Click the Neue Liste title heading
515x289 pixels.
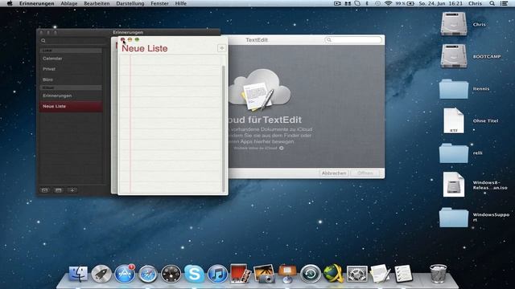145,48
